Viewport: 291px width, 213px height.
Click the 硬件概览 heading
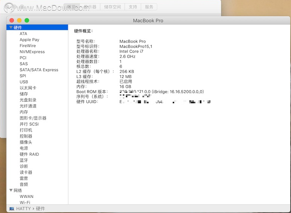coord(83,31)
